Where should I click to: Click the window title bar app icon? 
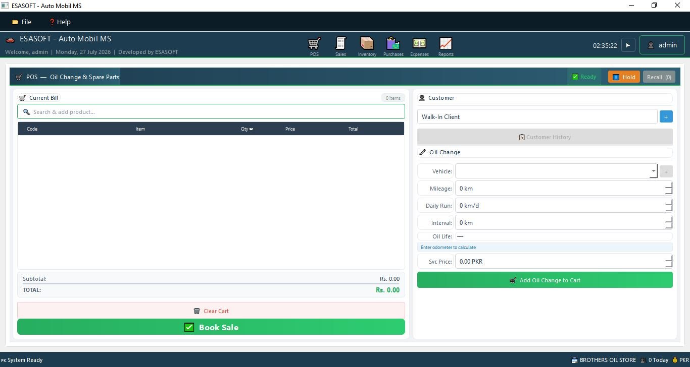[x=5, y=6]
